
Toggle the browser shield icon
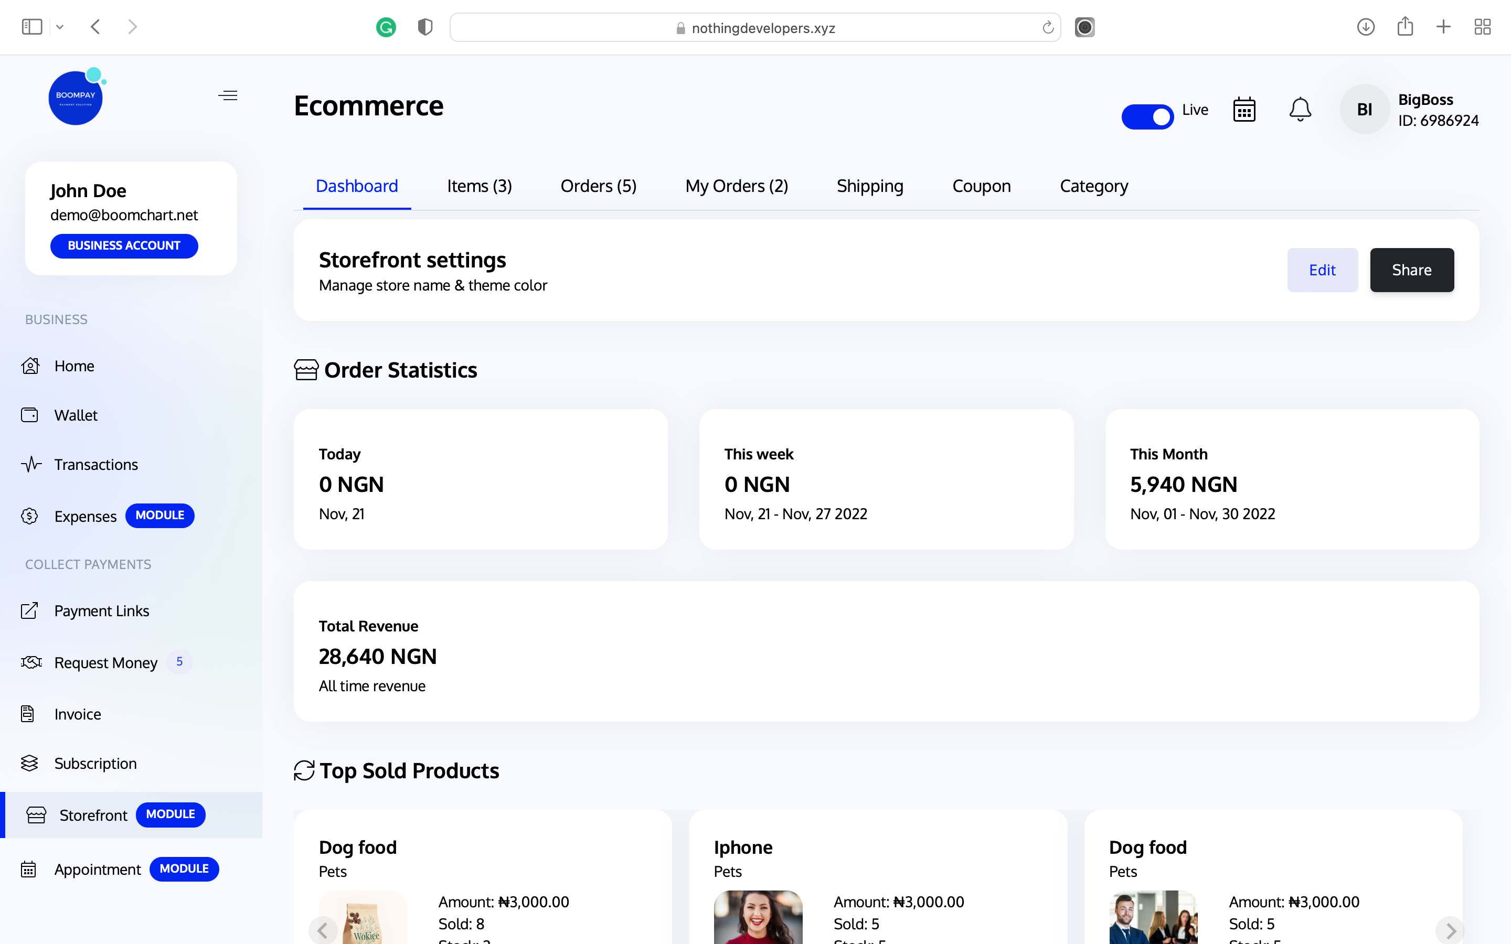[424, 27]
